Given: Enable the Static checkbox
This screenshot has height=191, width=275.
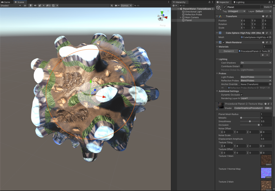Looking at the screenshot, I should [x=262, y=7].
